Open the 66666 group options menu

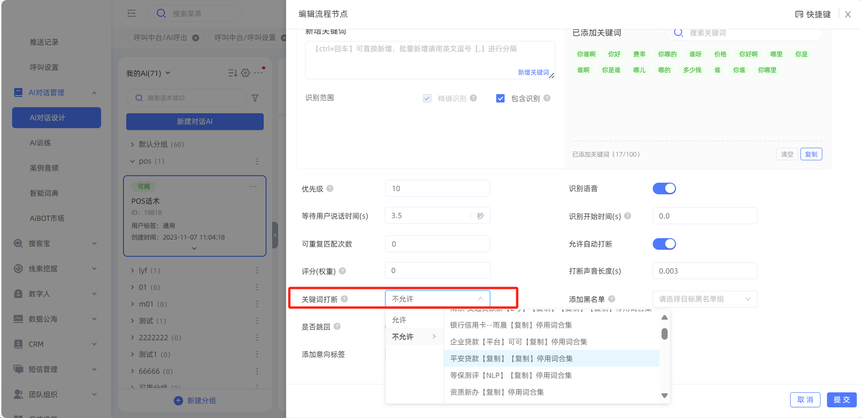click(257, 371)
